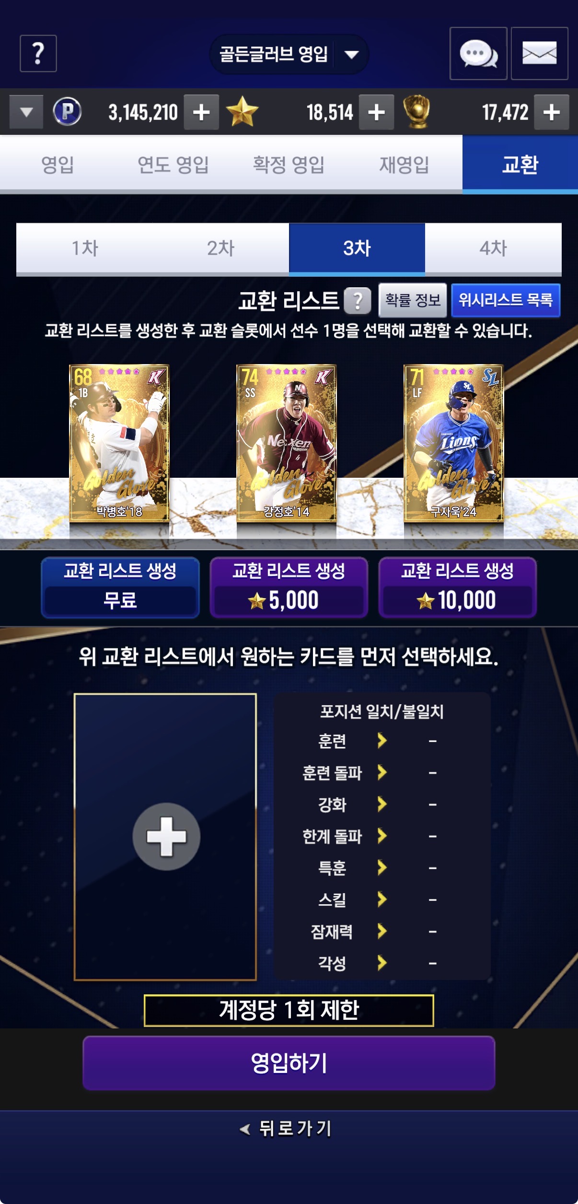Image resolution: width=578 pixels, height=1204 pixels.
Task: Add golden glove currency with the plus icon
Action: pos(552,112)
